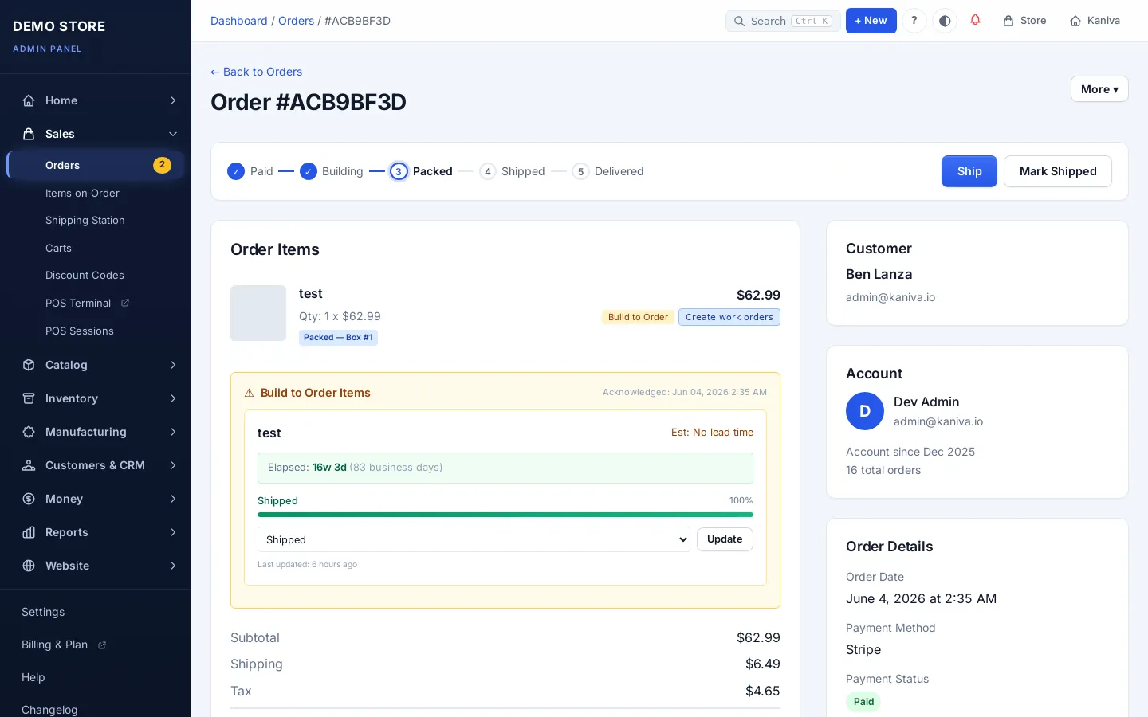Open Dashboard breadcrumb link
The image size is (1148, 717).
(x=239, y=21)
